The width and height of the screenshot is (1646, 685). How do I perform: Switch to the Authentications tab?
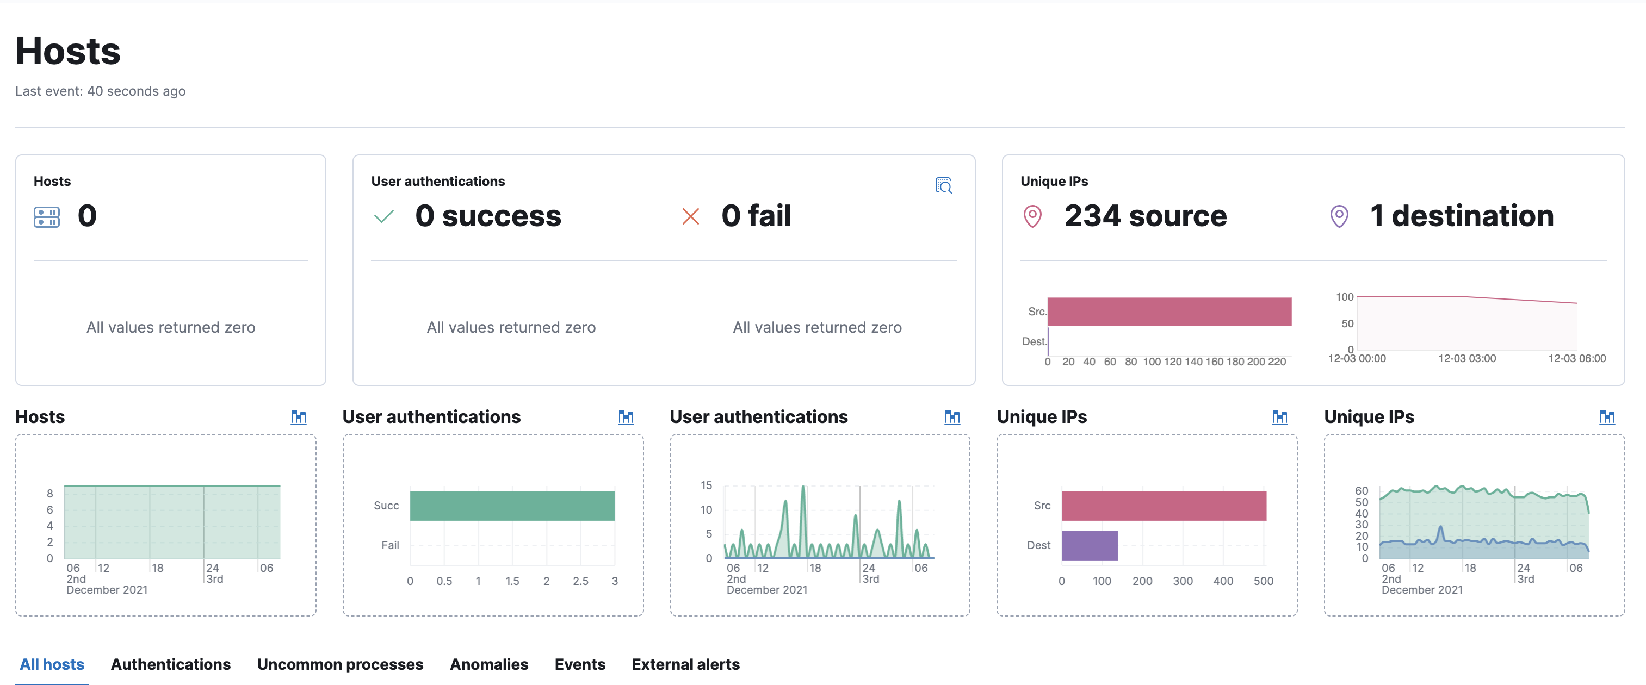tap(171, 664)
